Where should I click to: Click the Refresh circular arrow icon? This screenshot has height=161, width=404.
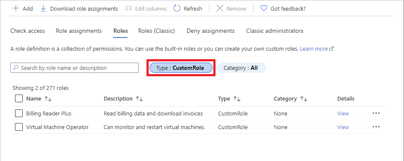[177, 9]
